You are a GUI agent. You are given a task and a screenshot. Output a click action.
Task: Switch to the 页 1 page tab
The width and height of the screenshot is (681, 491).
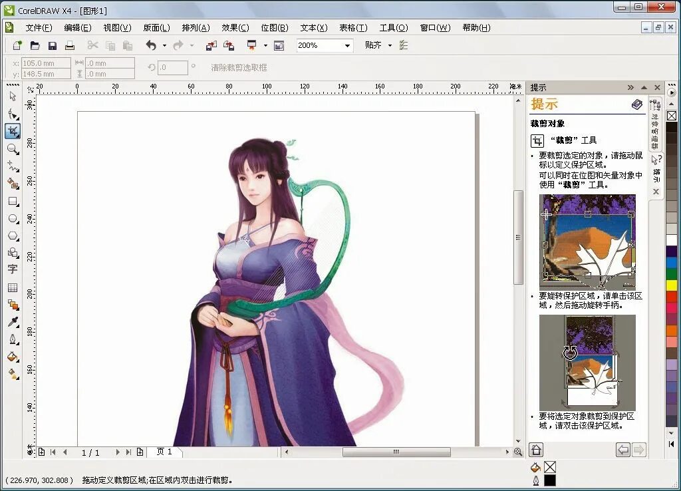point(164,452)
